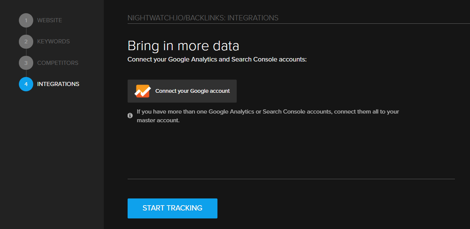Go to the Website step
Screen dimensions: 470x229
pyautogui.click(x=49, y=20)
